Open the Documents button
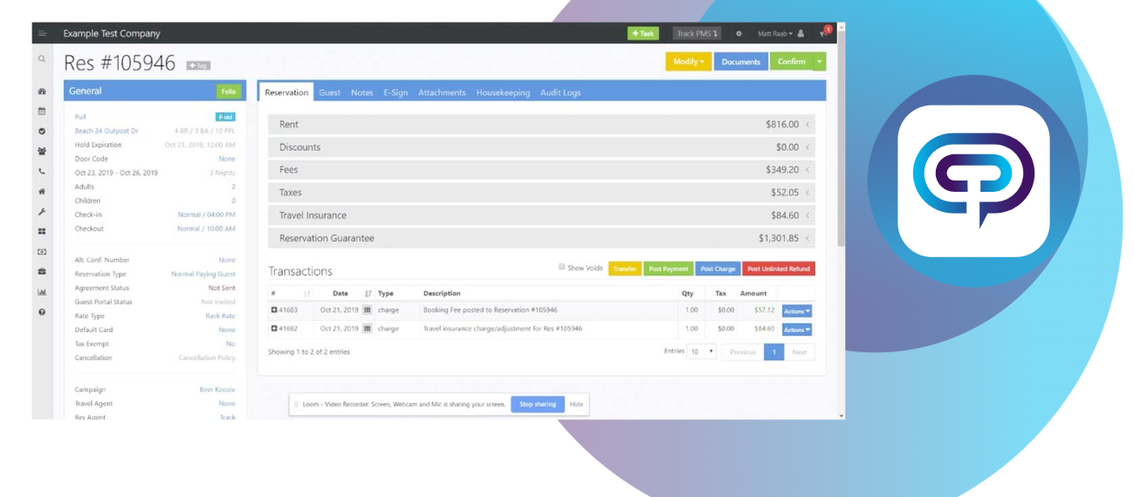The width and height of the screenshot is (1134, 497). click(741, 62)
